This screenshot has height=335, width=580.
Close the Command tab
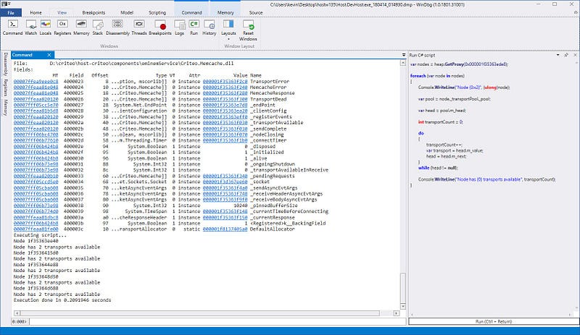[49, 55]
